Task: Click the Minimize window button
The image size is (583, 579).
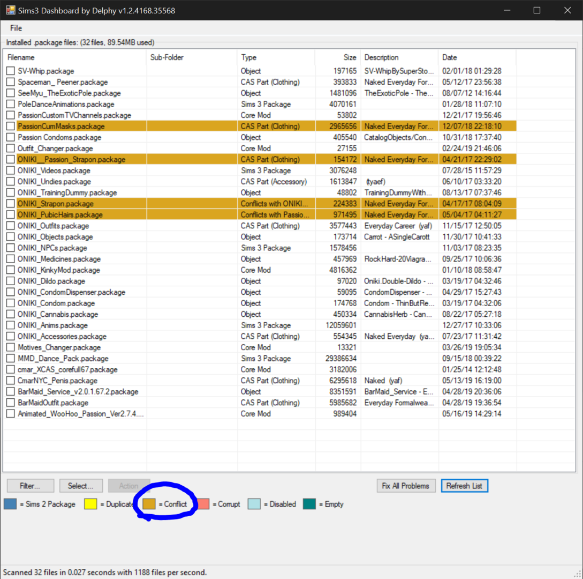Action: (506, 10)
